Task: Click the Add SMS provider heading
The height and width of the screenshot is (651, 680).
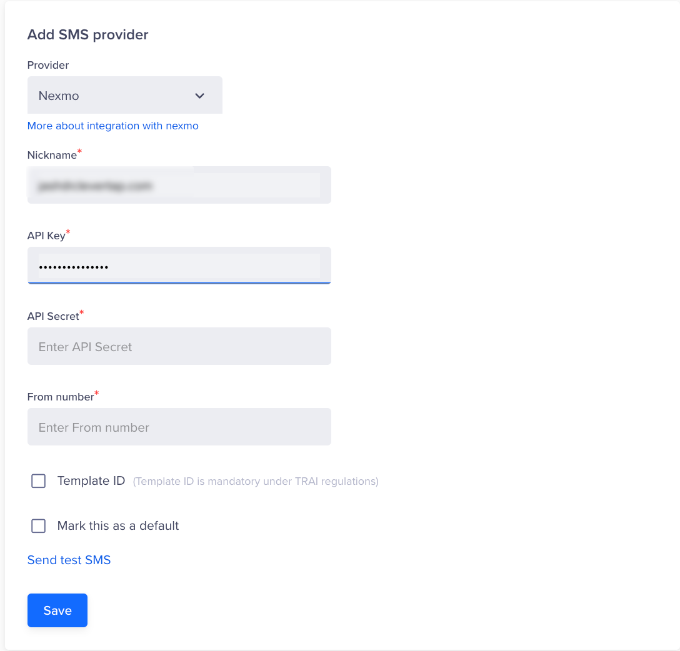Action: (88, 34)
